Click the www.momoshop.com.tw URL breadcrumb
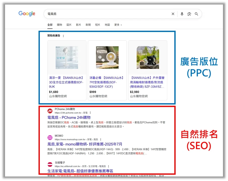The width and height of the screenshot is (228, 181). [76, 139]
